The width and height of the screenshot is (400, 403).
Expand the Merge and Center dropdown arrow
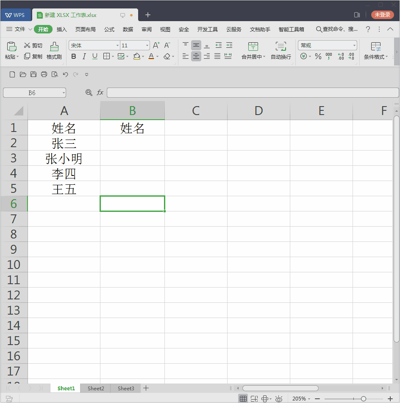coord(264,57)
